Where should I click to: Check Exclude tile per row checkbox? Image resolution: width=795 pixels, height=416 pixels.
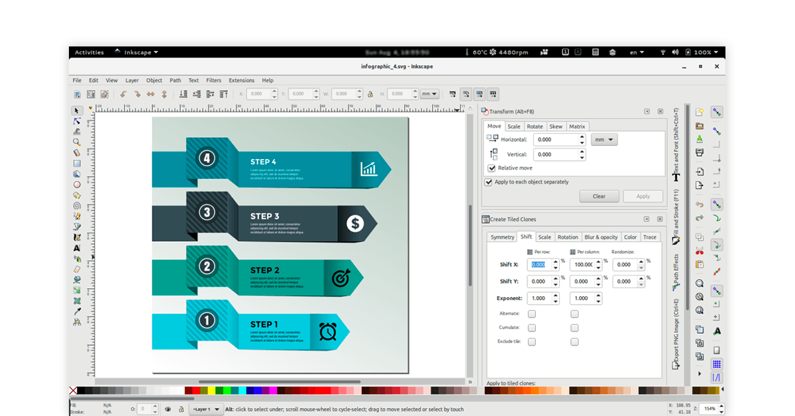[531, 342]
